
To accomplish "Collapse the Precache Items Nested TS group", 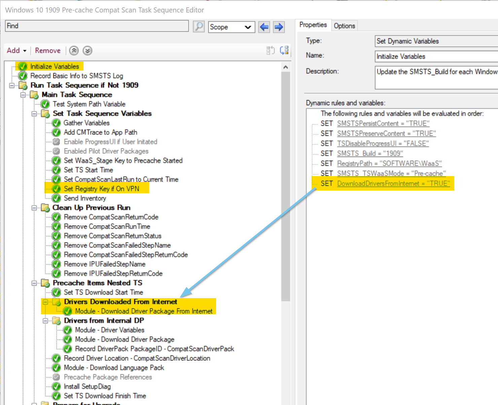I will (x=34, y=283).
